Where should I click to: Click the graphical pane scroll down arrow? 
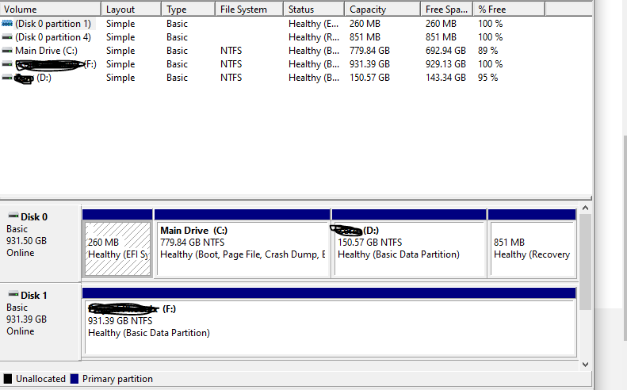[586, 365]
